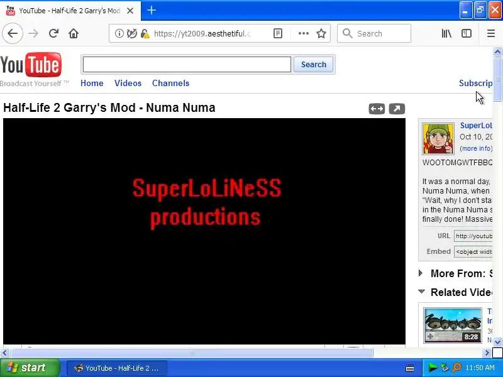Click the black video player area
This screenshot has width=503, height=377.
click(204, 231)
